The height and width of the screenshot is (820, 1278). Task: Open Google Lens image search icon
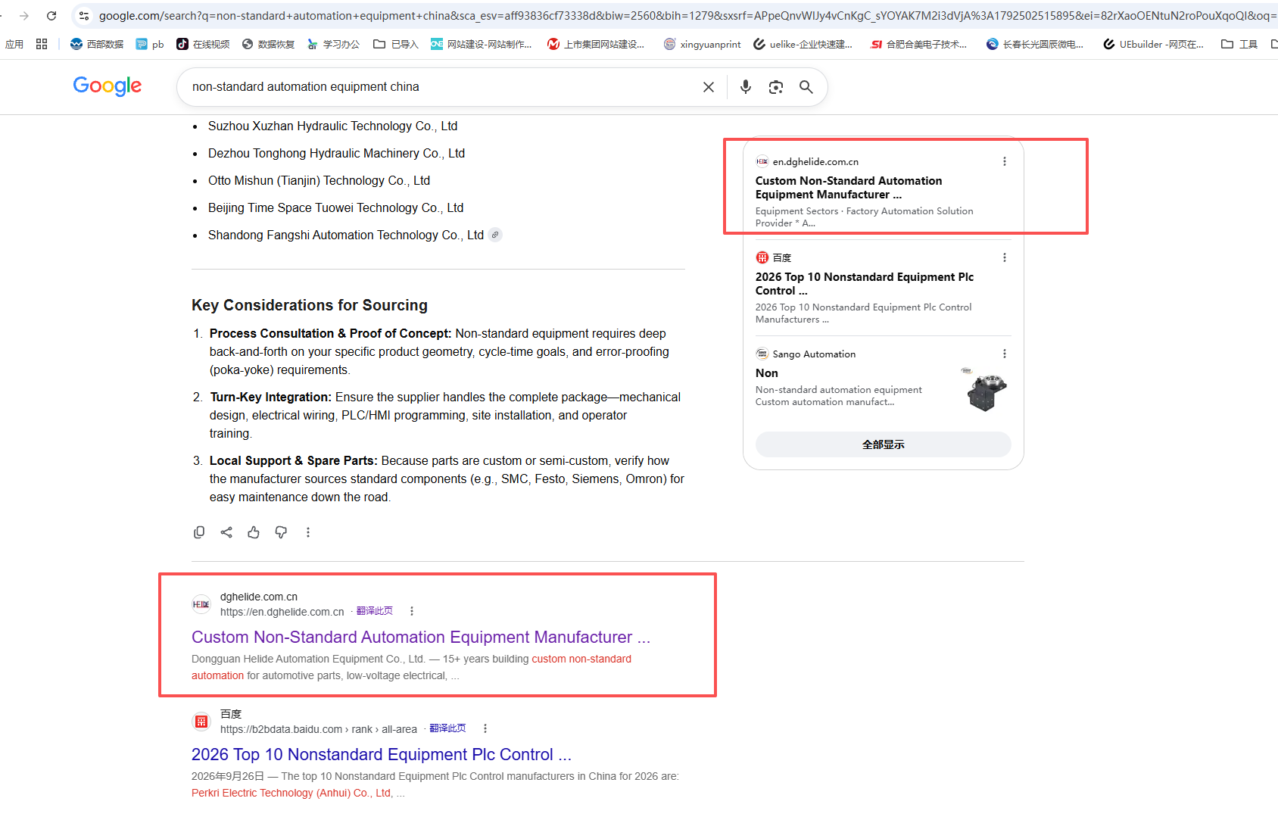776,87
